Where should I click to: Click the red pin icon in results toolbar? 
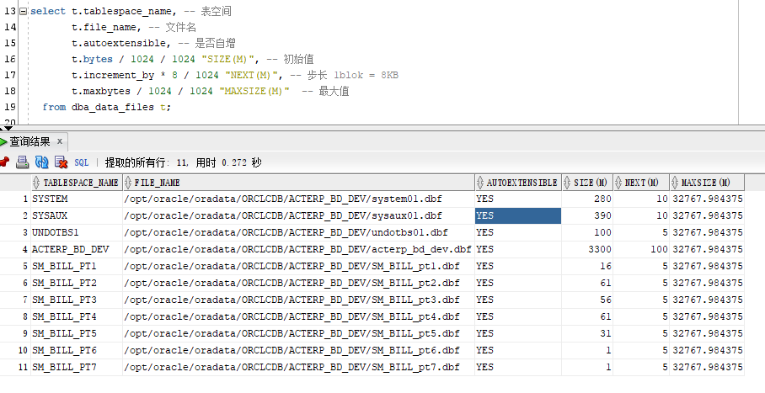[4, 162]
